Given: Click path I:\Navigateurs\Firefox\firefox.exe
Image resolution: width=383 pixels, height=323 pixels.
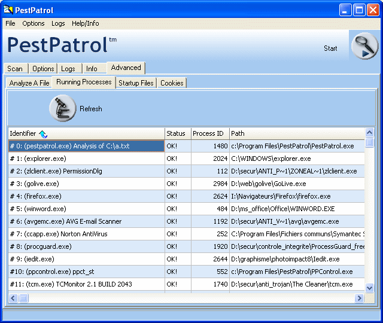Looking at the screenshot, I should 281,196.
